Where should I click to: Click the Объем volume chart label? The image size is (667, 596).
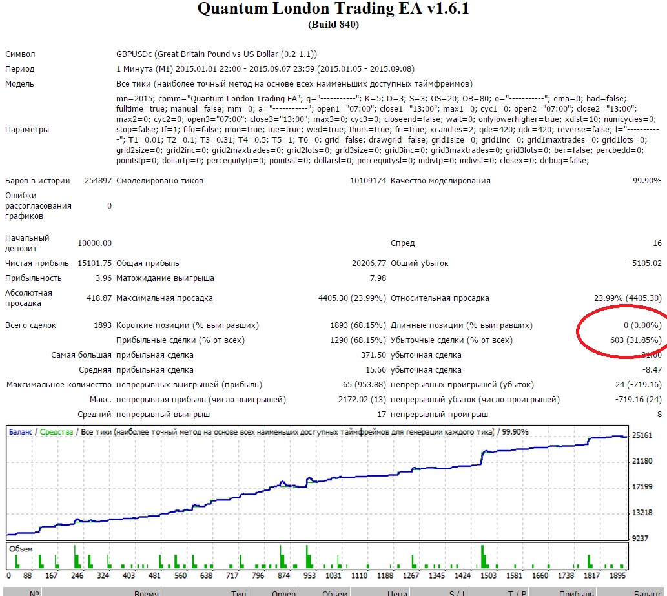tap(21, 550)
